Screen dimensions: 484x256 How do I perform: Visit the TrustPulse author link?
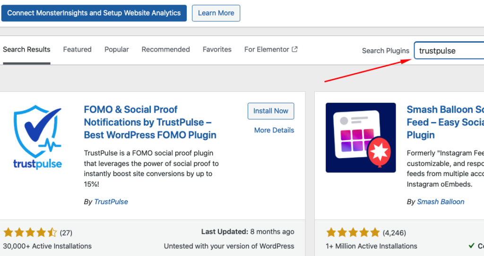coord(111,202)
